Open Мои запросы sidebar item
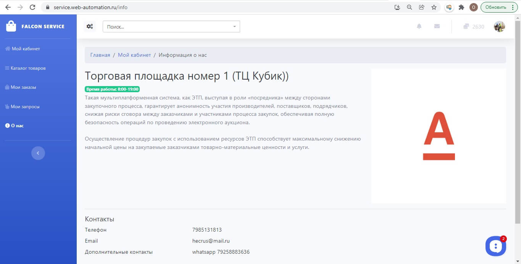The width and height of the screenshot is (521, 264). (22, 107)
